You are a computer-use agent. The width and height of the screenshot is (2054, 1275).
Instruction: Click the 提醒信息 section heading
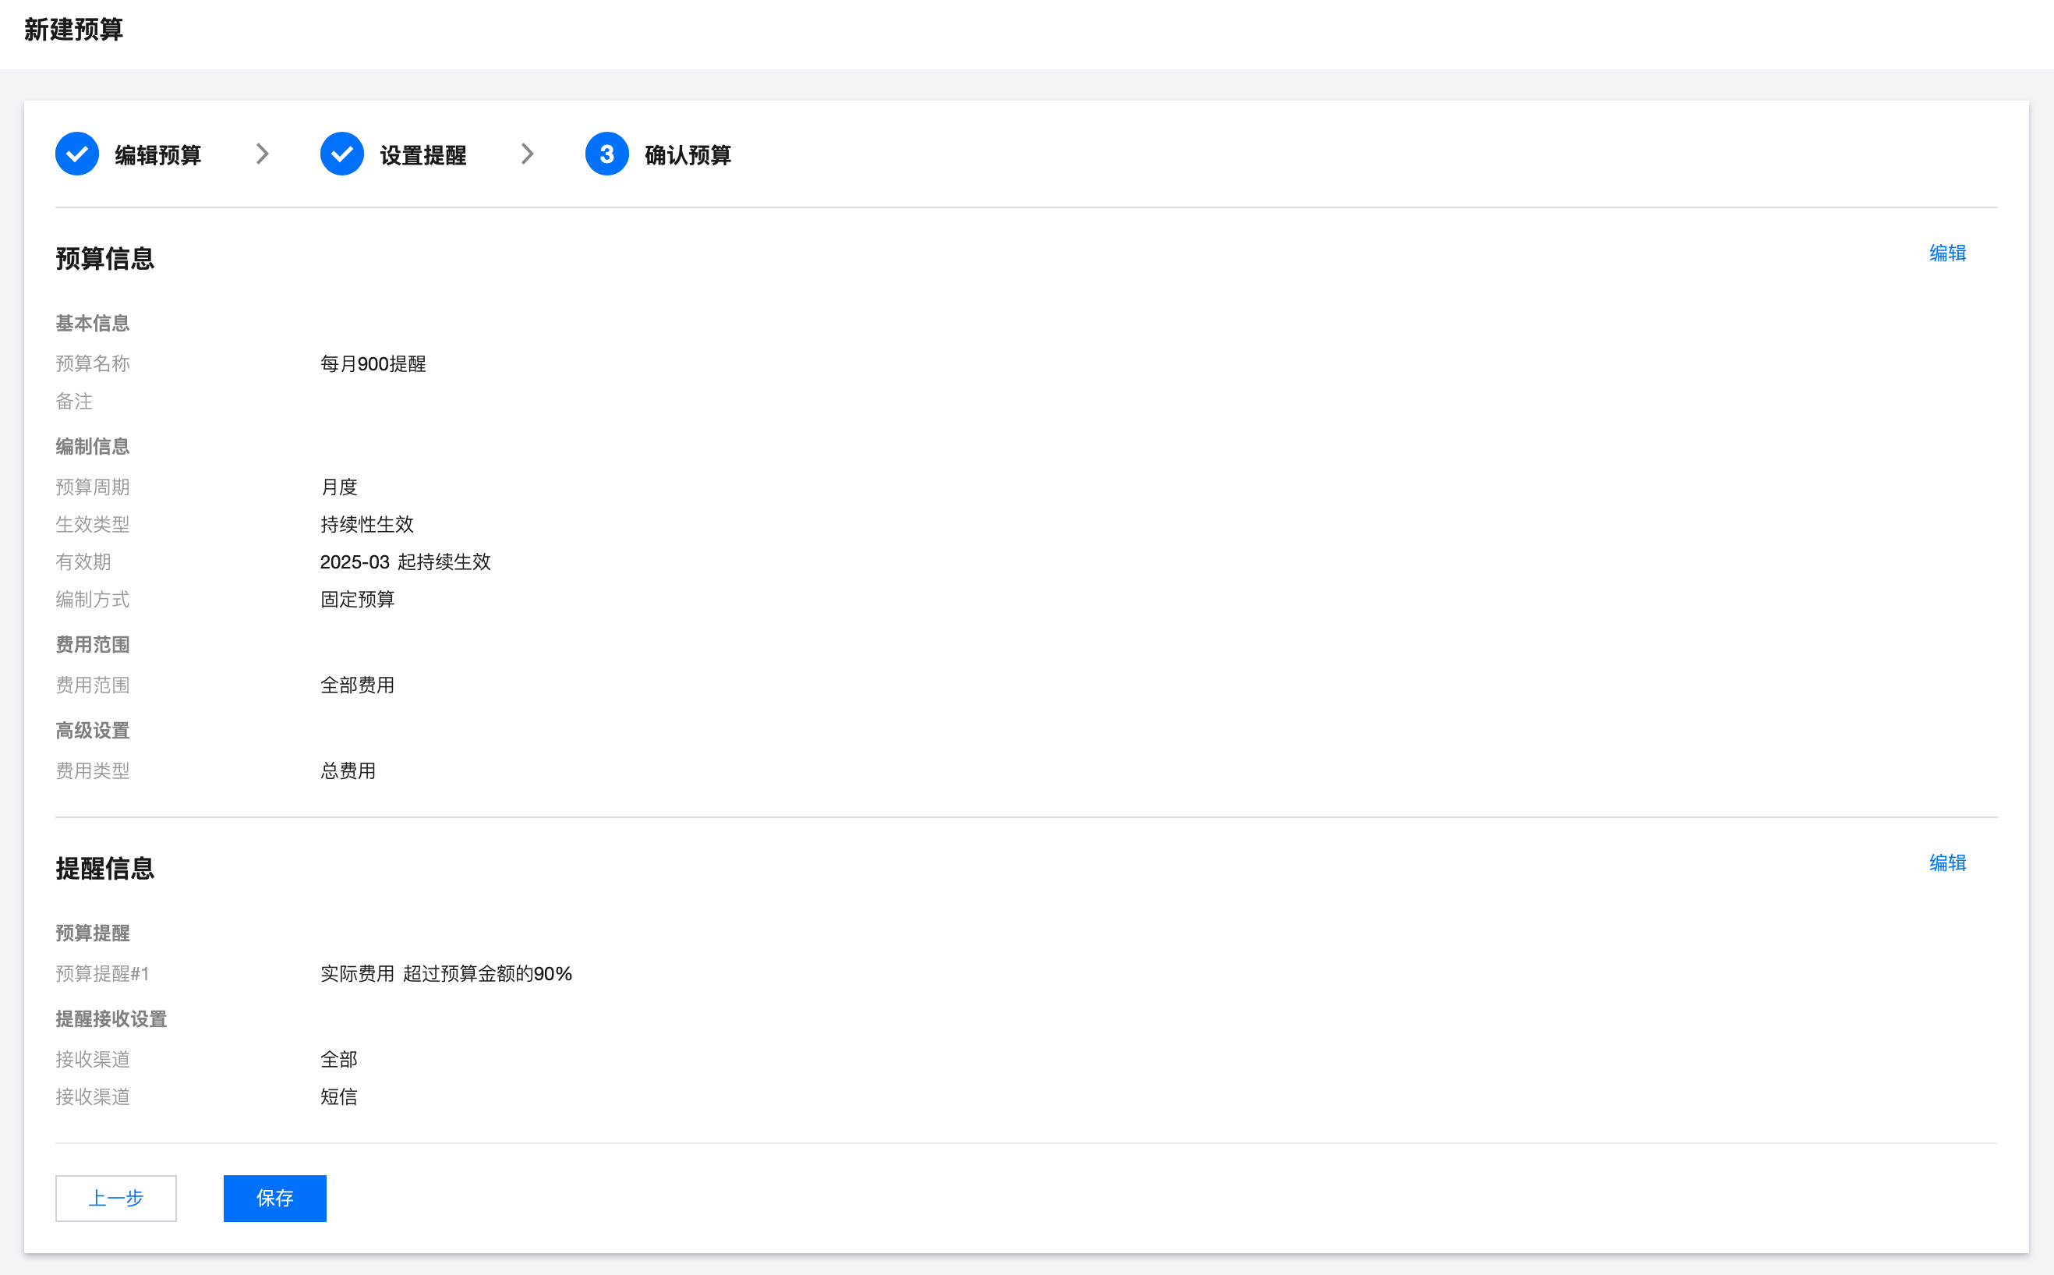(x=104, y=868)
